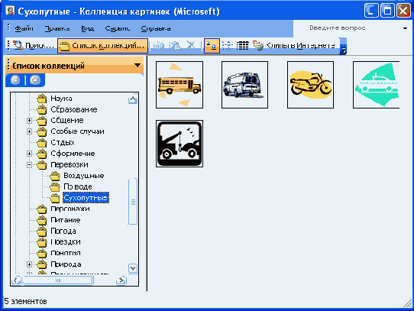Open the help question dropdown arrow

tap(405, 28)
